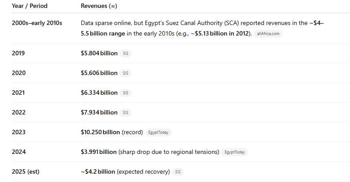Click the '$5.606 billion' revenue value
The width and height of the screenshot is (350, 182).
pos(99,73)
